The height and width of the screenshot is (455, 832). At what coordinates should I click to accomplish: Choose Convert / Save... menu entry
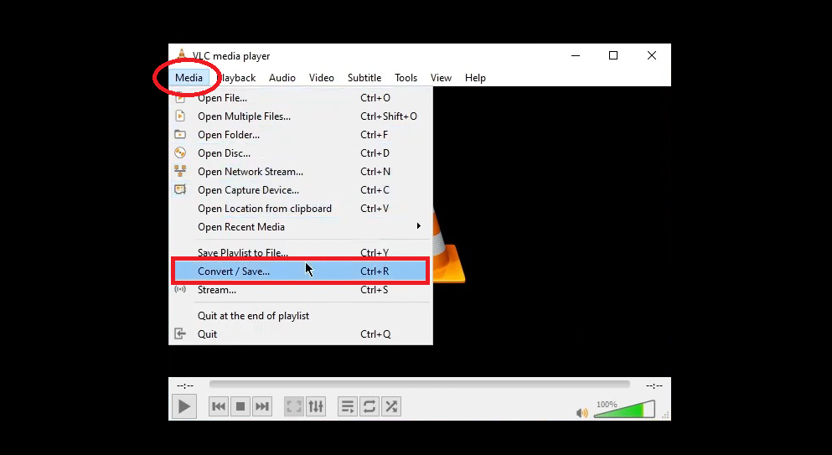coord(300,271)
